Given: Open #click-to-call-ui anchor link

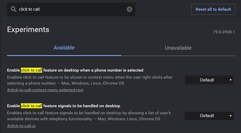Looking at the screenshot, I should pyautogui.click(x=21, y=126).
